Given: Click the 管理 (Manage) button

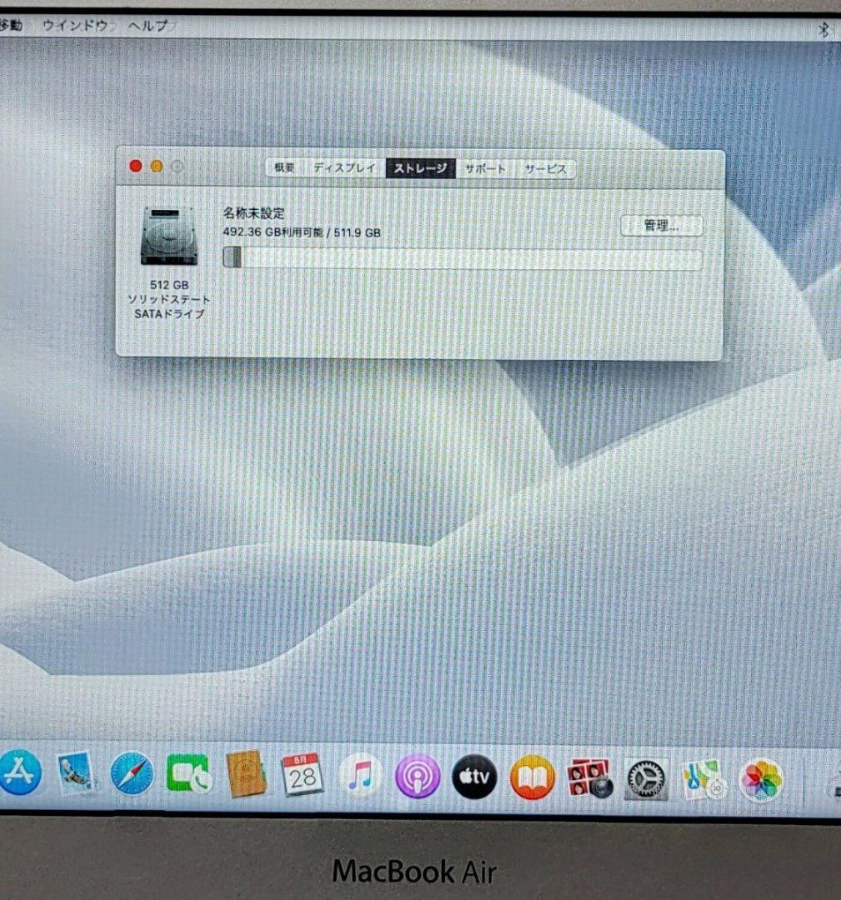Looking at the screenshot, I should (x=661, y=226).
